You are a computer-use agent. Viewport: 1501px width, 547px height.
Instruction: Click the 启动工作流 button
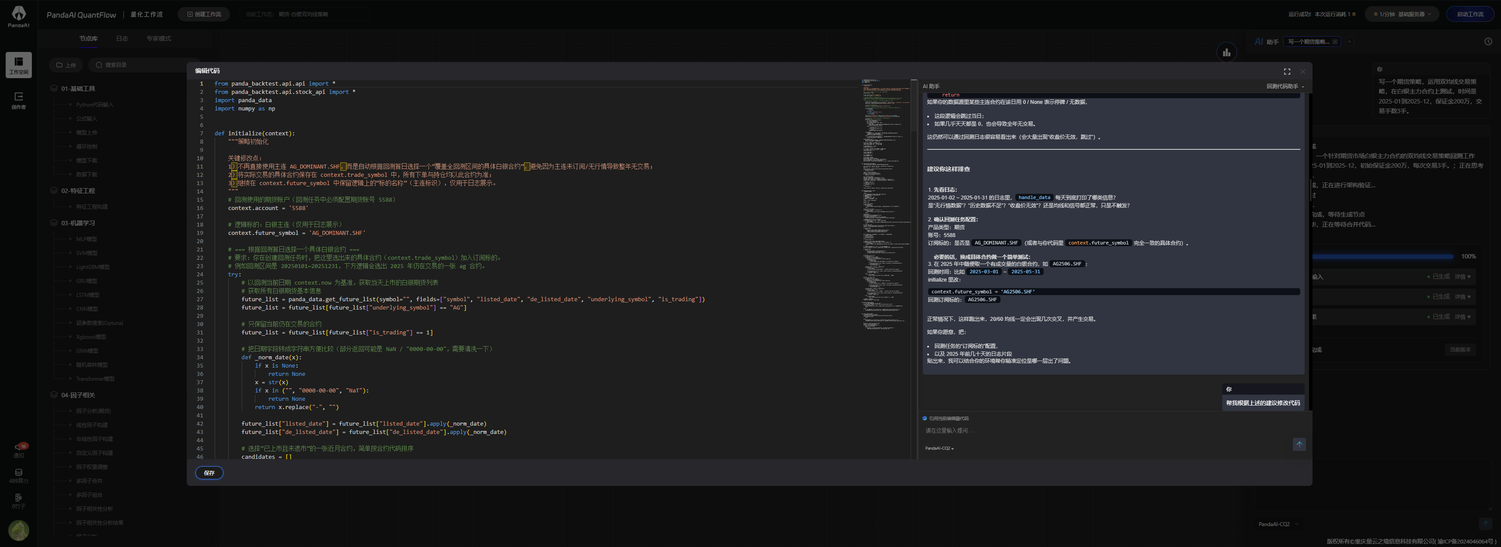coord(1470,14)
